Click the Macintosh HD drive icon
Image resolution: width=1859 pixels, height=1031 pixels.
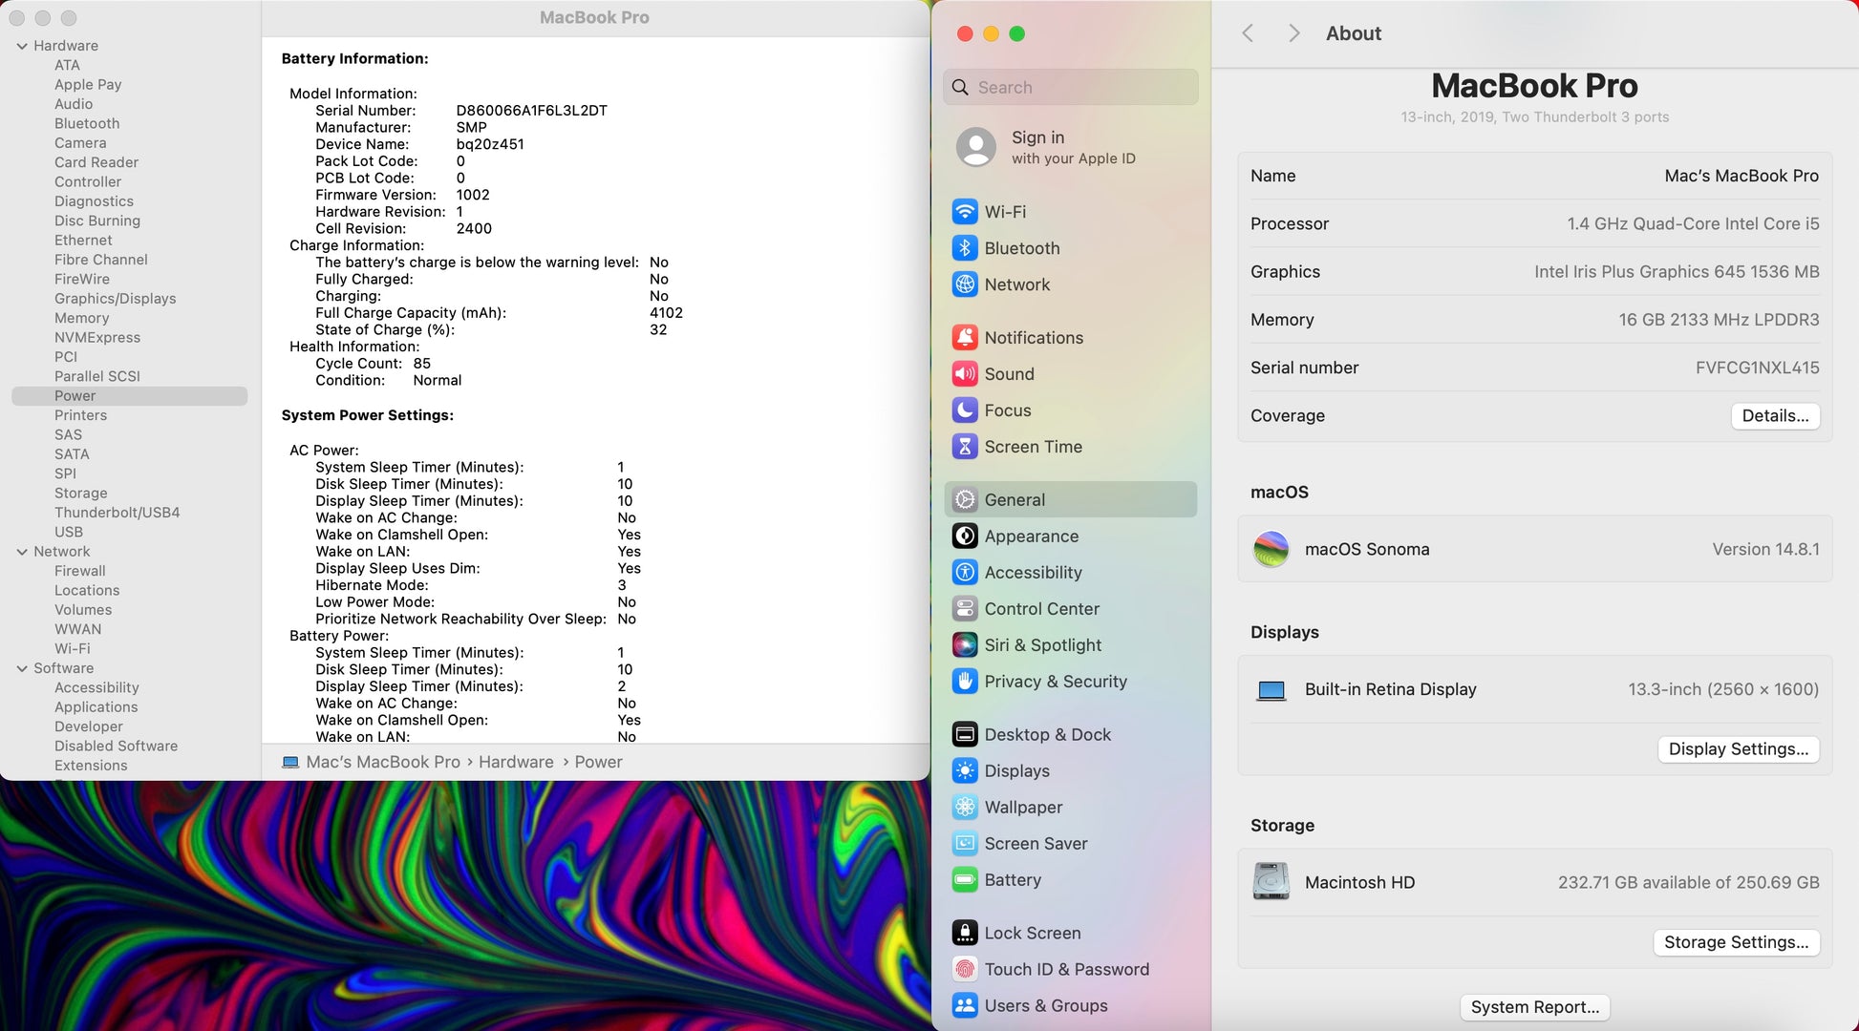pos(1271,882)
